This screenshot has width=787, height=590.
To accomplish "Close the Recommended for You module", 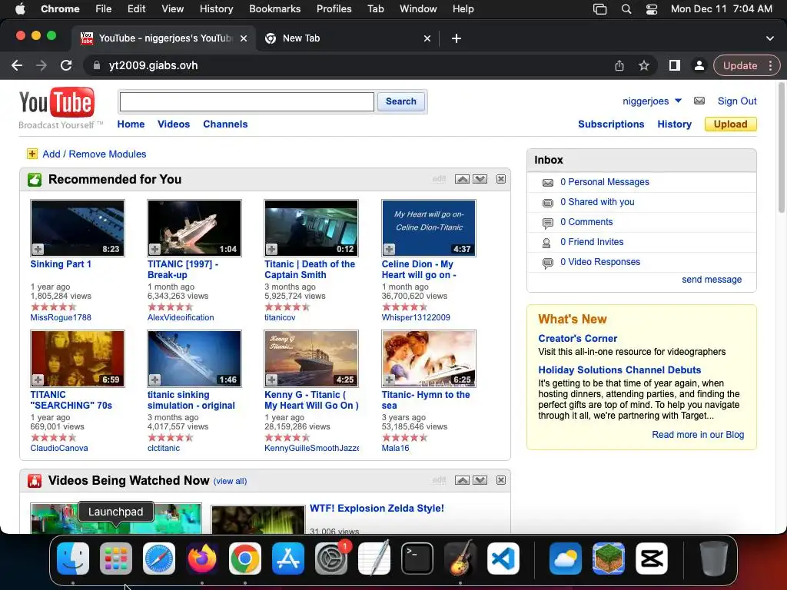I will [501, 179].
